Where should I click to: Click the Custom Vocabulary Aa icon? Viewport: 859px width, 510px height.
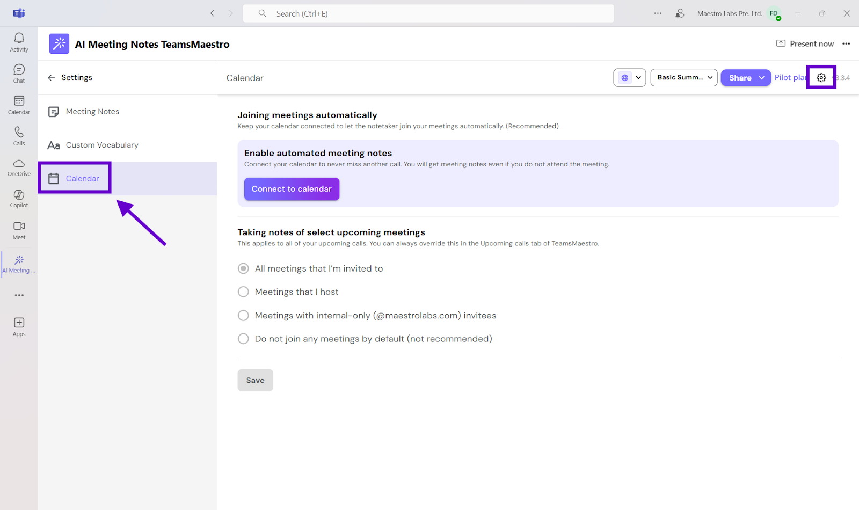point(54,145)
